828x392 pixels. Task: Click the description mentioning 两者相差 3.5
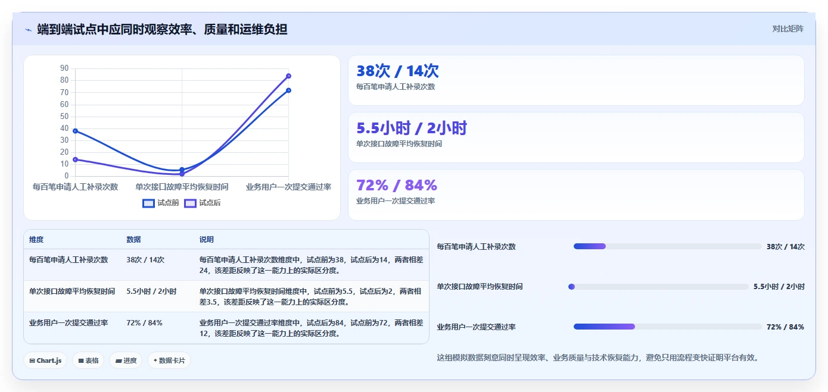coord(311,297)
